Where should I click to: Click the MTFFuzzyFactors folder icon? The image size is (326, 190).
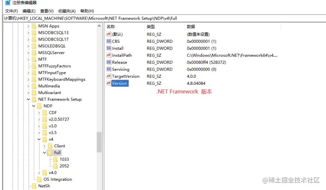click(34, 66)
